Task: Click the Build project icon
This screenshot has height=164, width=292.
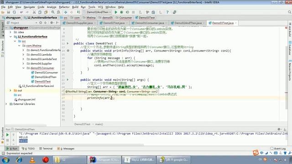Action: tap(78, 12)
